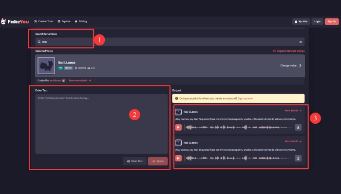Viewport: 341px width, 194px height.
Task: Click the FakeYou fox logo
Action: pos(3,21)
